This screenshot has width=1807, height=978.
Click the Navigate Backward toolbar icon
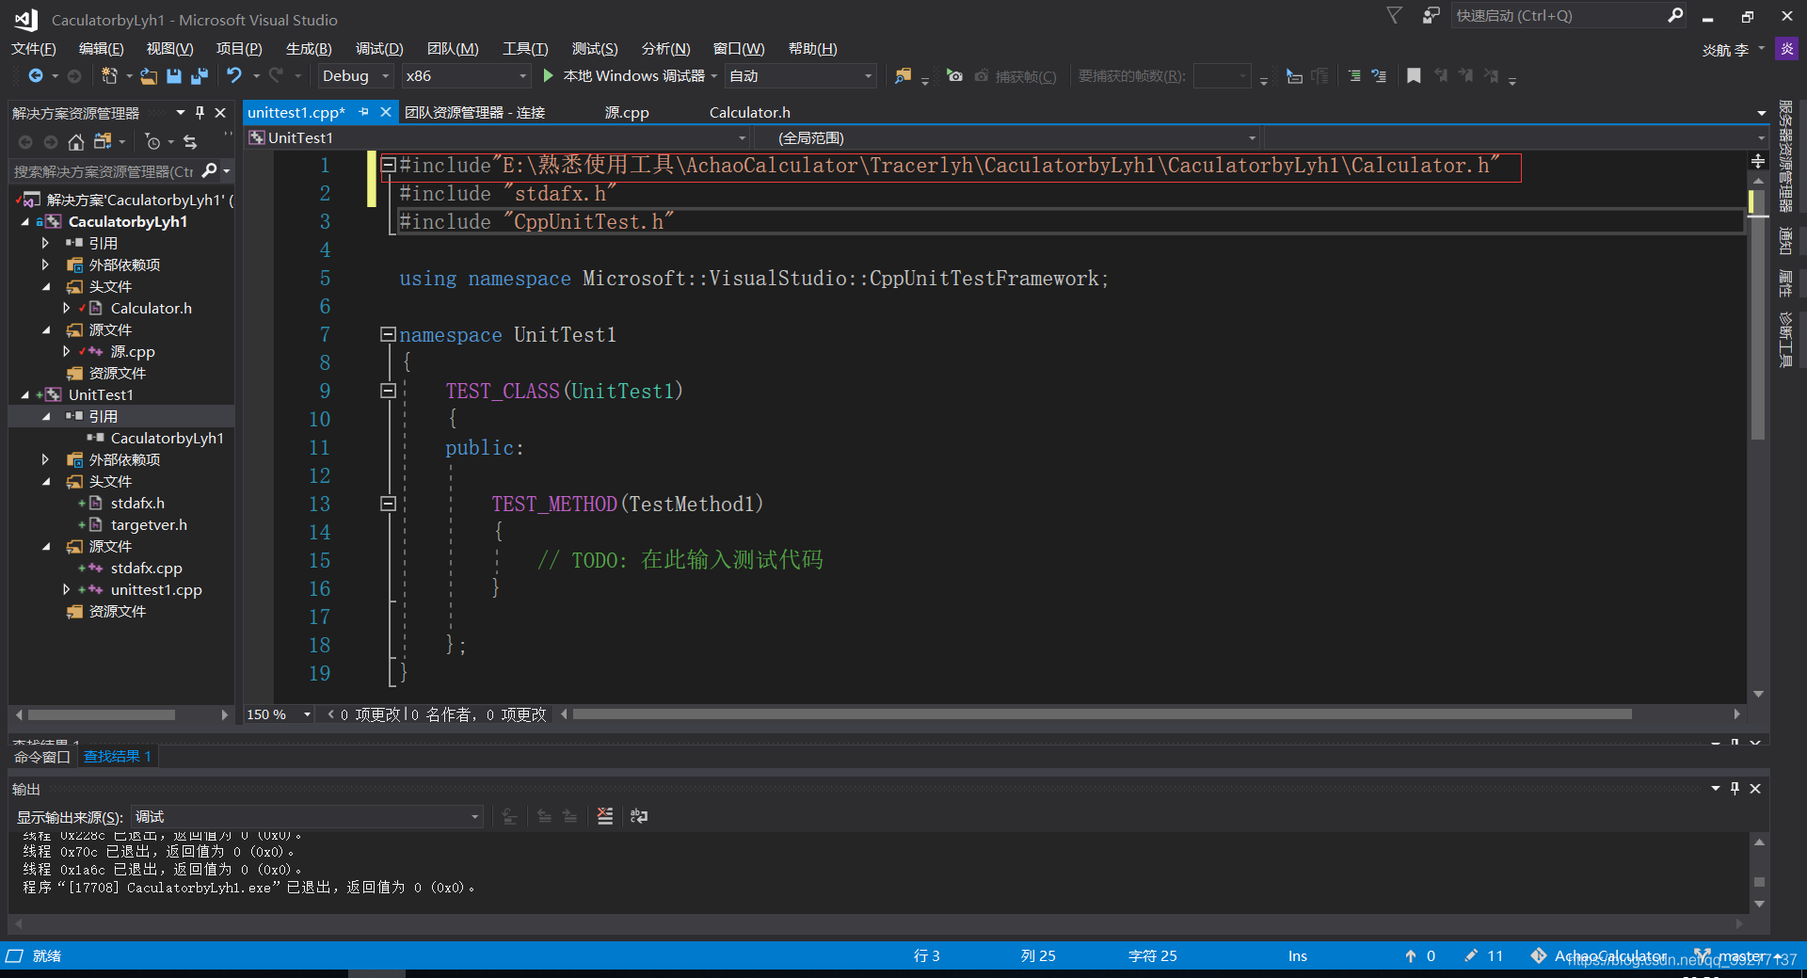point(36,75)
